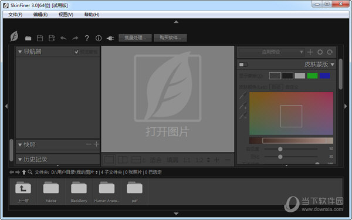Add a snapshot with the plus icon
The image size is (352, 220).
click(96, 144)
